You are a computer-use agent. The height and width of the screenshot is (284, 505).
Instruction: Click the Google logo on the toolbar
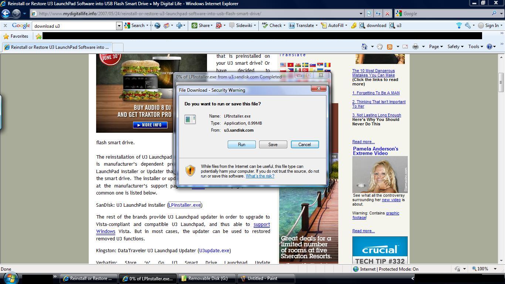21,26
